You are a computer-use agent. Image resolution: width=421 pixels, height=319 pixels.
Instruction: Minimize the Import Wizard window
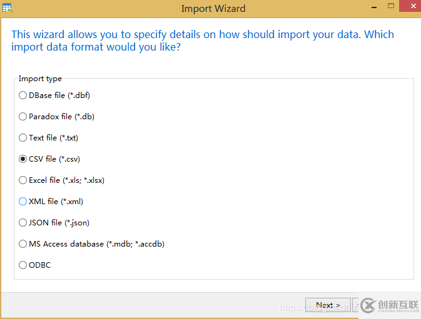[374, 7]
